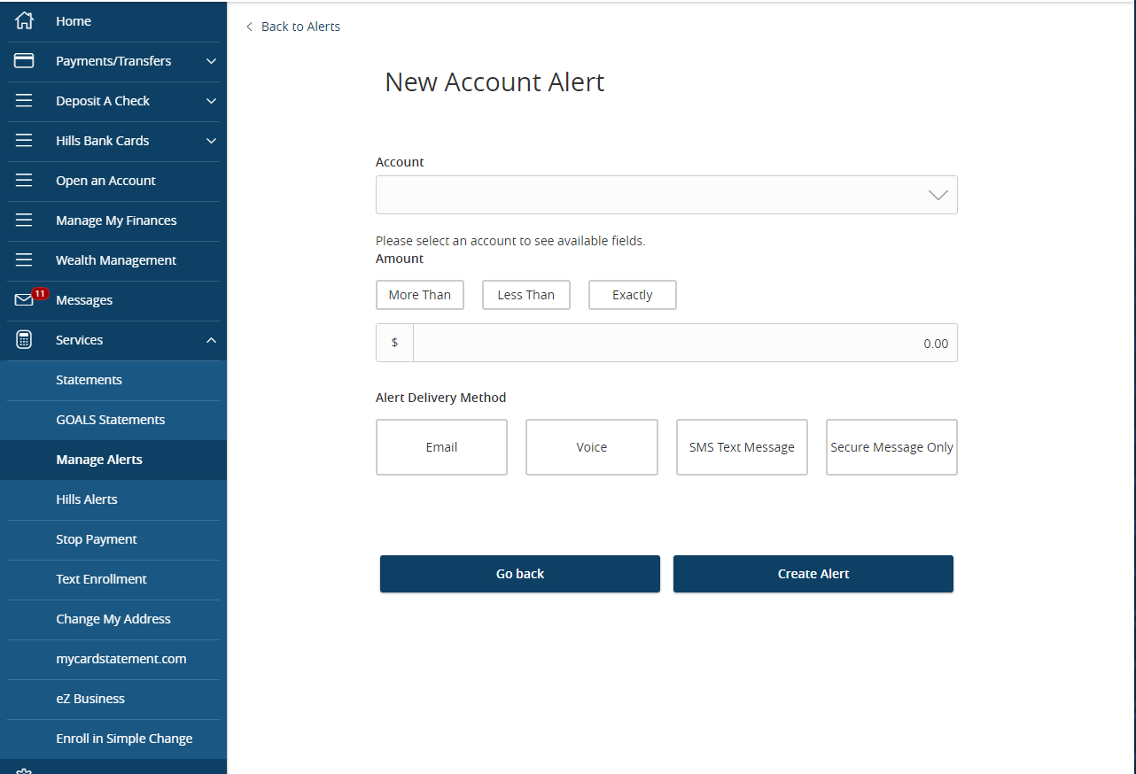This screenshot has height=774, width=1136.
Task: Click the dollar sign prefix box
Action: [x=394, y=343]
